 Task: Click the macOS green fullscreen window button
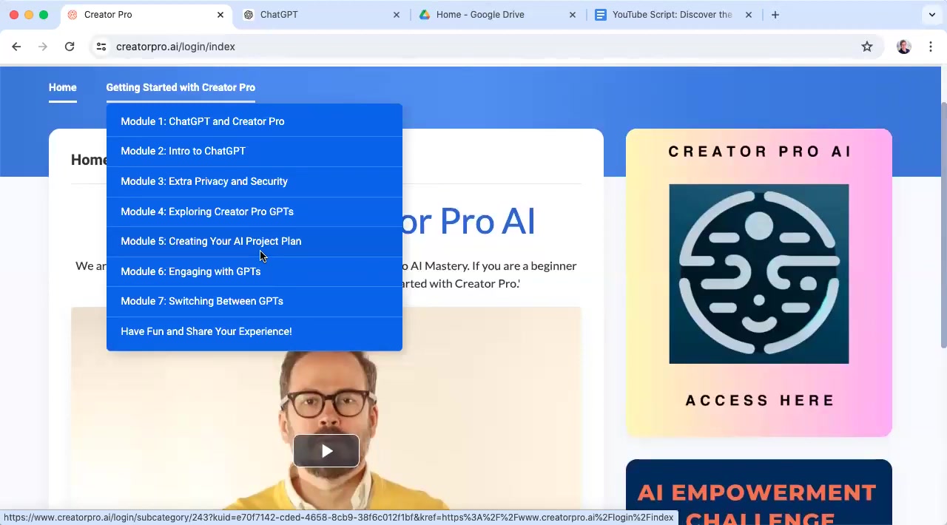coord(44,15)
